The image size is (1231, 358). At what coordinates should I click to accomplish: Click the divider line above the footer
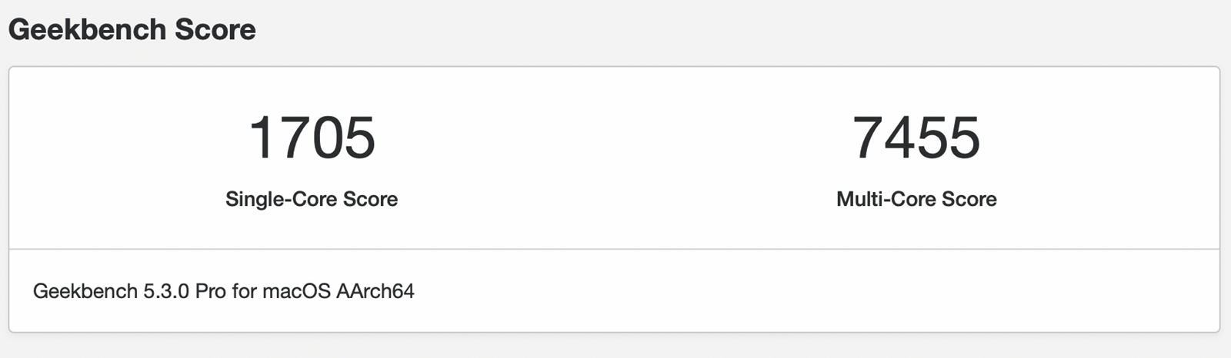(614, 249)
